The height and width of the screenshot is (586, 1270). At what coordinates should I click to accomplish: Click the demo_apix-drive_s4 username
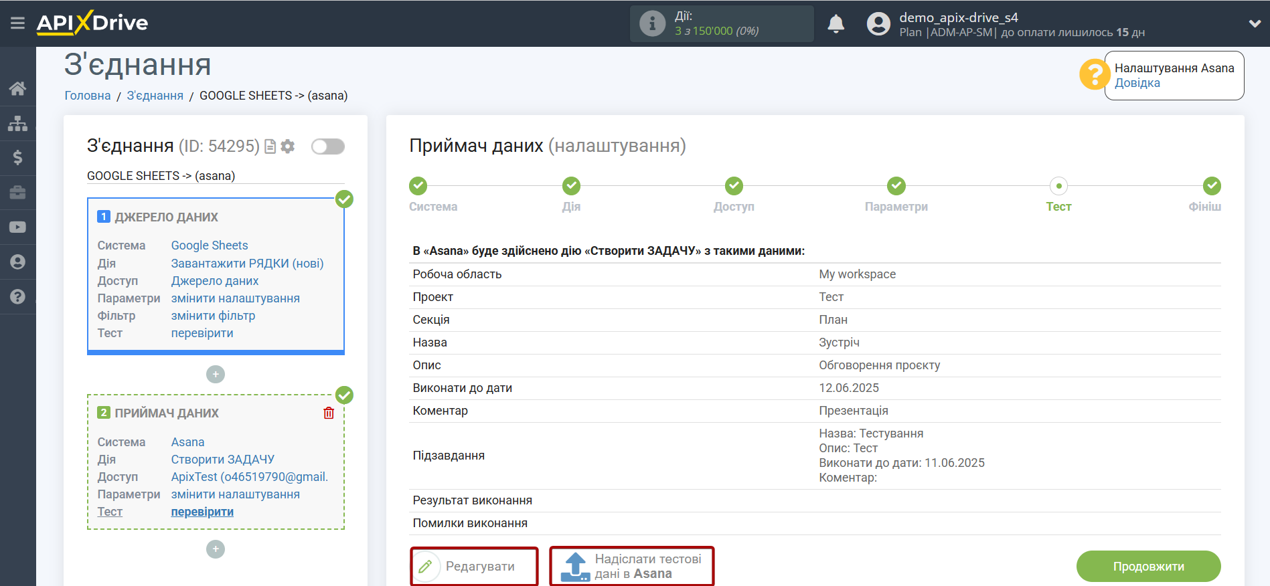[x=959, y=17]
